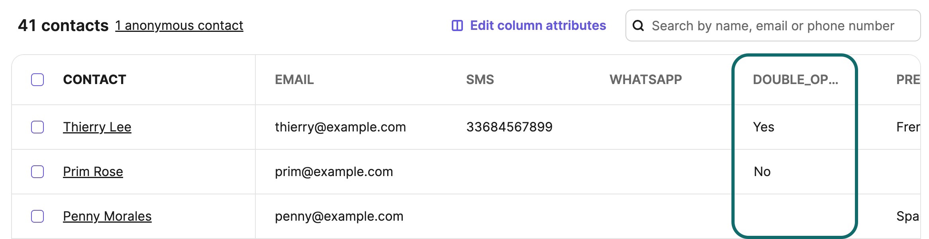This screenshot has width=929, height=239.
Task: Select the SMS column header
Action: (x=480, y=80)
